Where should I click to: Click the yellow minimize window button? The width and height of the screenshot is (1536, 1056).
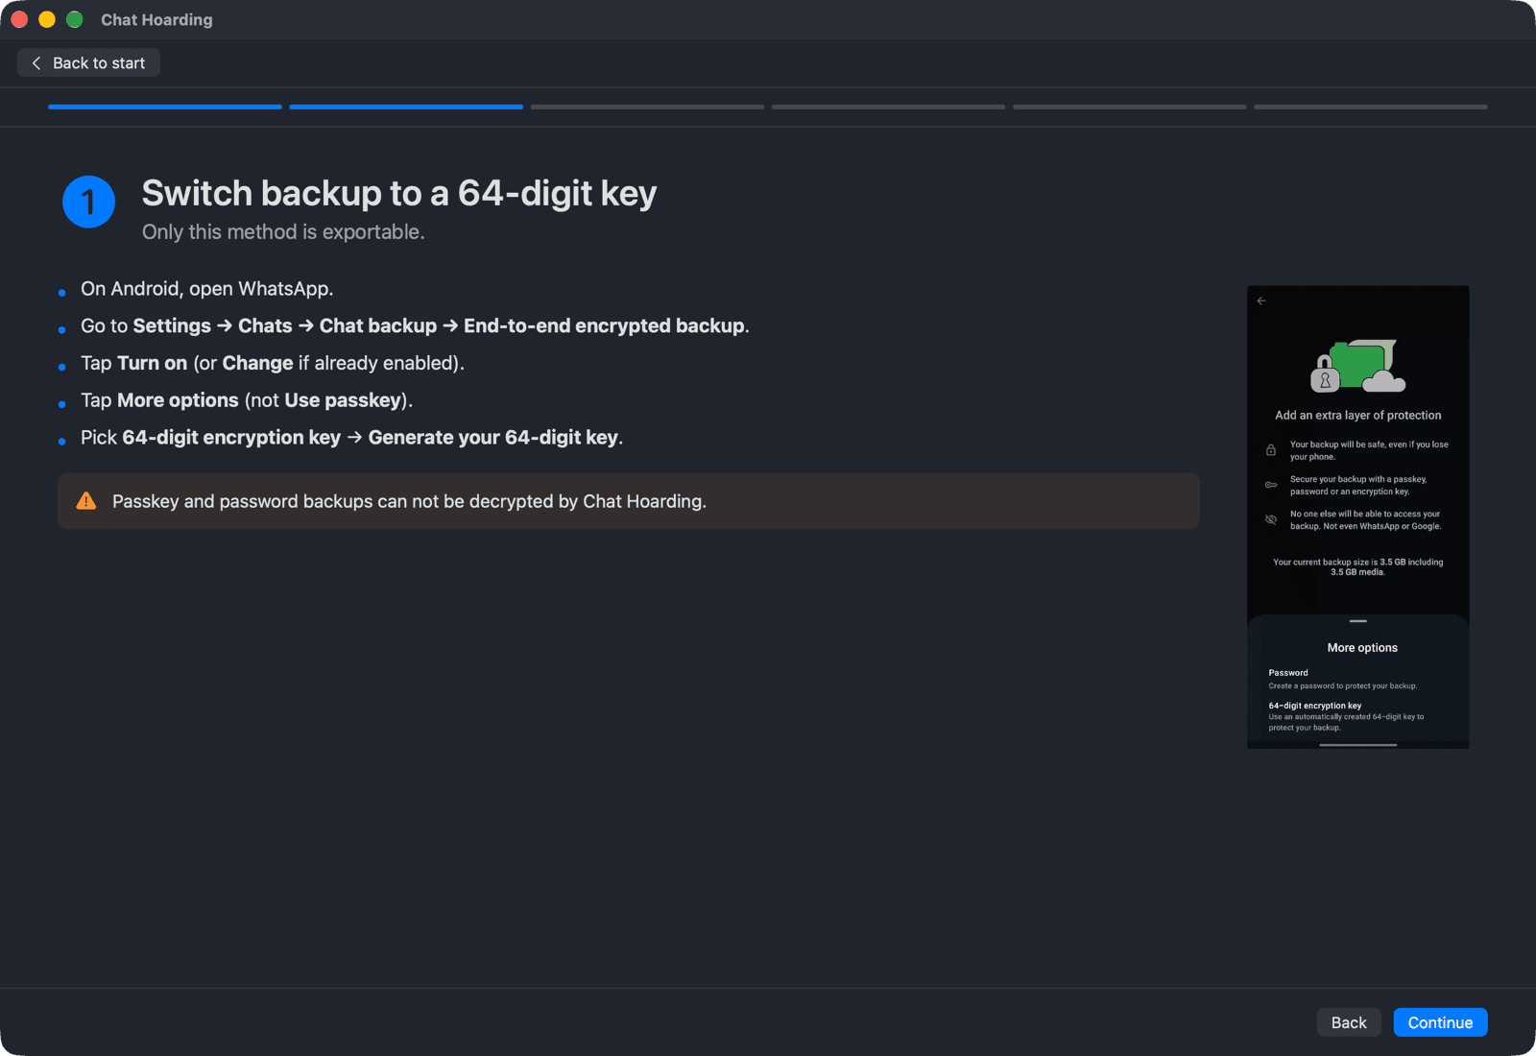click(46, 19)
